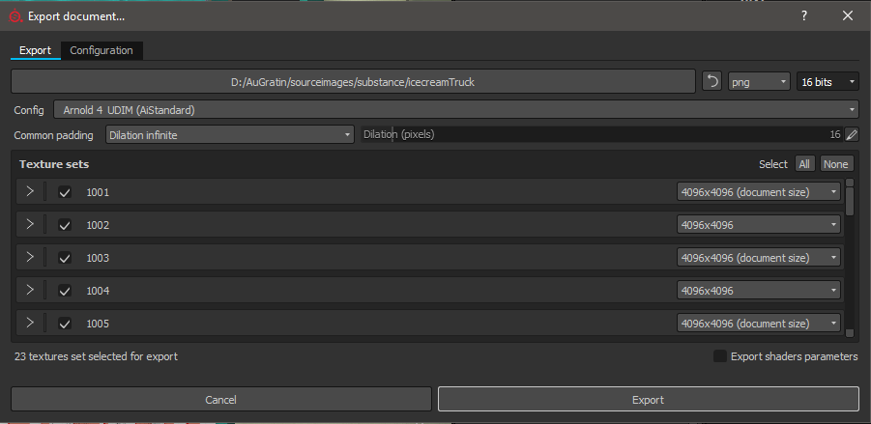Select All texture sets

(x=804, y=164)
